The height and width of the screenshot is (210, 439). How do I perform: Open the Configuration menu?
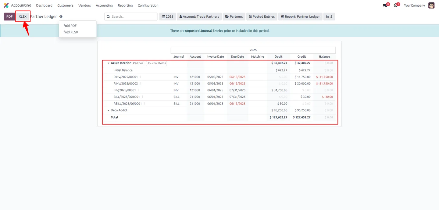pyautogui.click(x=148, y=5)
